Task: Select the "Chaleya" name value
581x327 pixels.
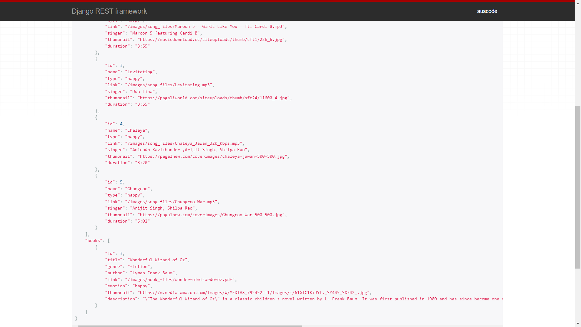Action: click(136, 130)
